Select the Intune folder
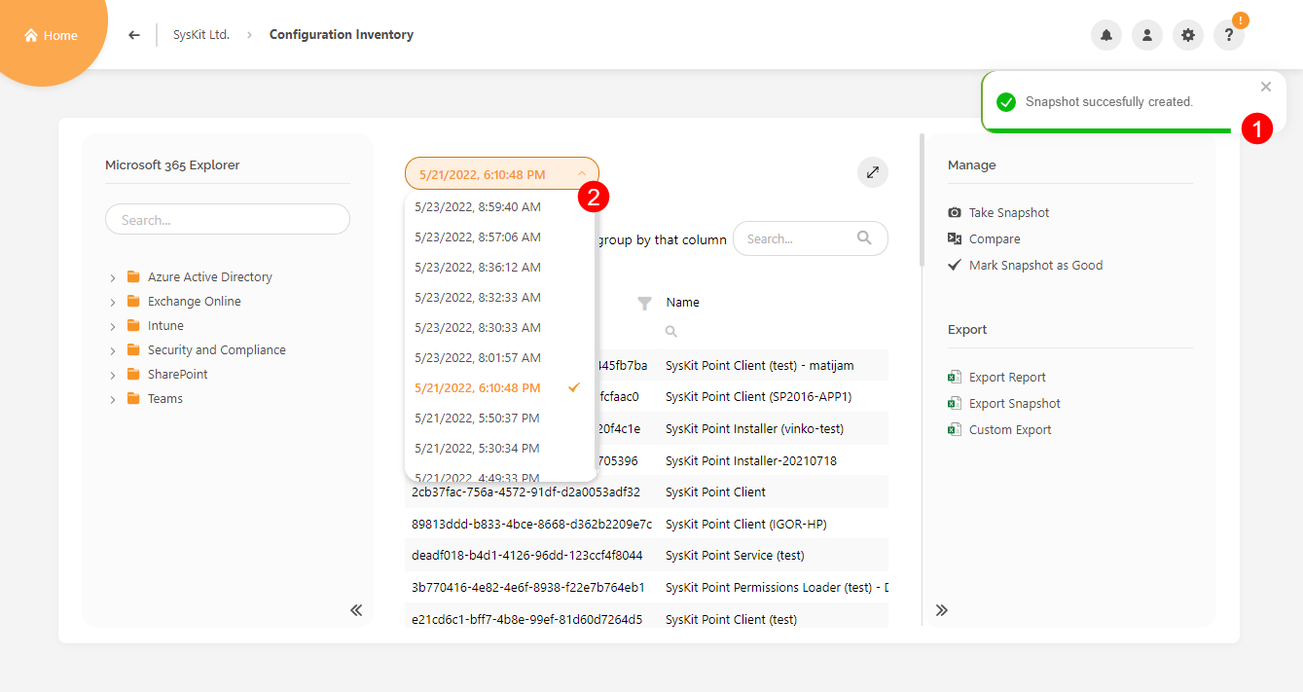 [x=155, y=325]
